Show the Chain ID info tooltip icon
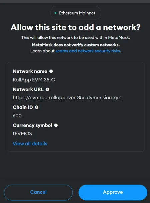Screen dimensions: 150x203 [x=37, y=107]
